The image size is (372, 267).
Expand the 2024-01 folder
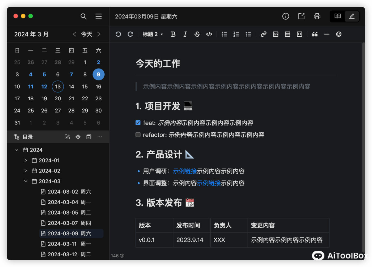[x=26, y=160]
